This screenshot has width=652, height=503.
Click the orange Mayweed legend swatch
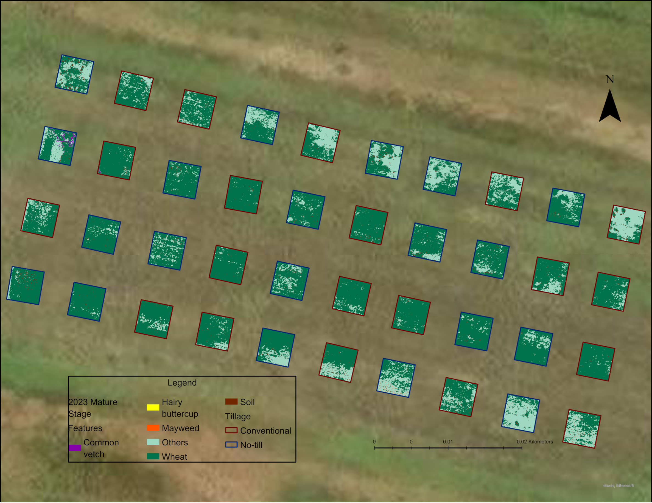click(x=153, y=428)
